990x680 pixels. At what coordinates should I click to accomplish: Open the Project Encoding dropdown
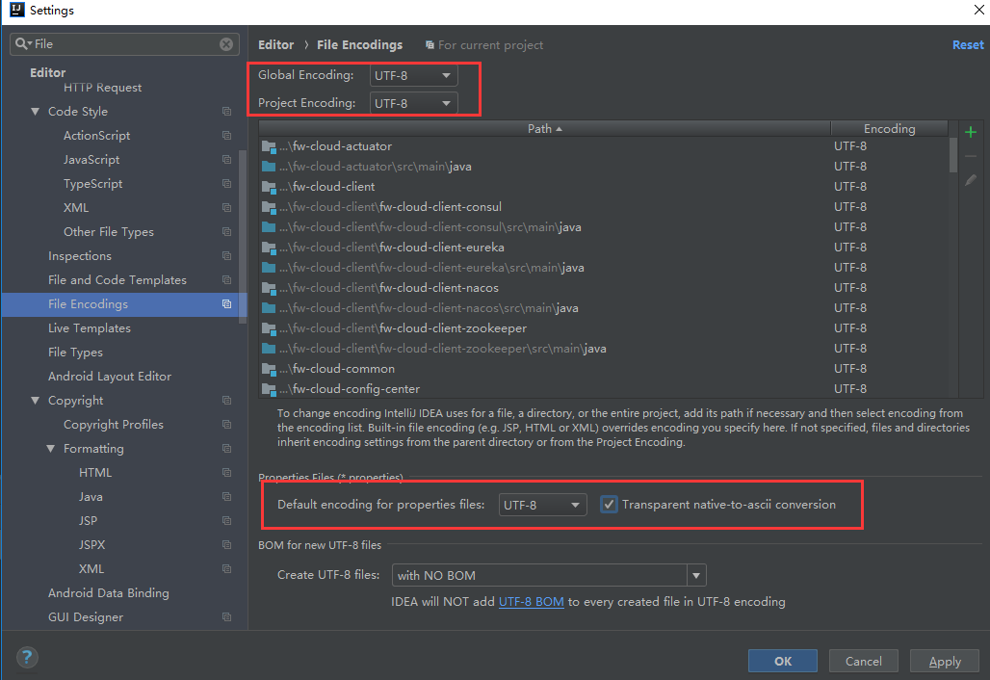click(413, 103)
